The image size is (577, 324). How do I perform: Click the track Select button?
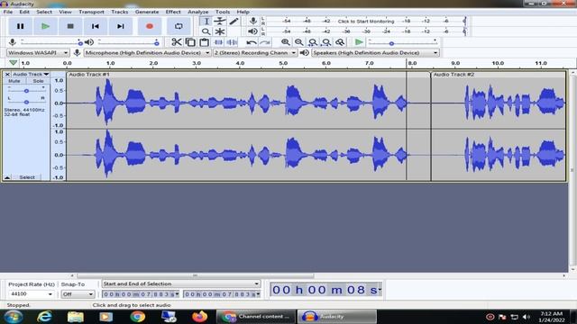[27, 177]
